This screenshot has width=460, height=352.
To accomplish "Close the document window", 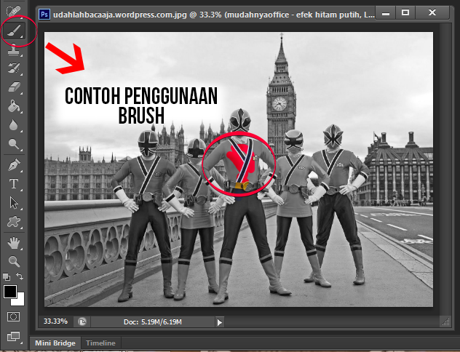I will click(432, 13).
